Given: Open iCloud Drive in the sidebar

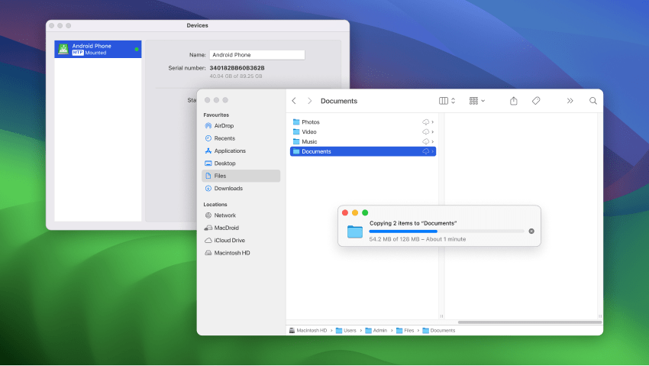Looking at the screenshot, I should click(241, 240).
